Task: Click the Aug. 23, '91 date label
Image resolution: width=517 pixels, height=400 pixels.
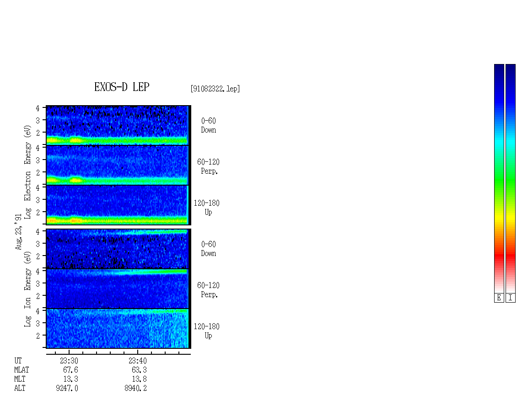Action: (x=18, y=232)
